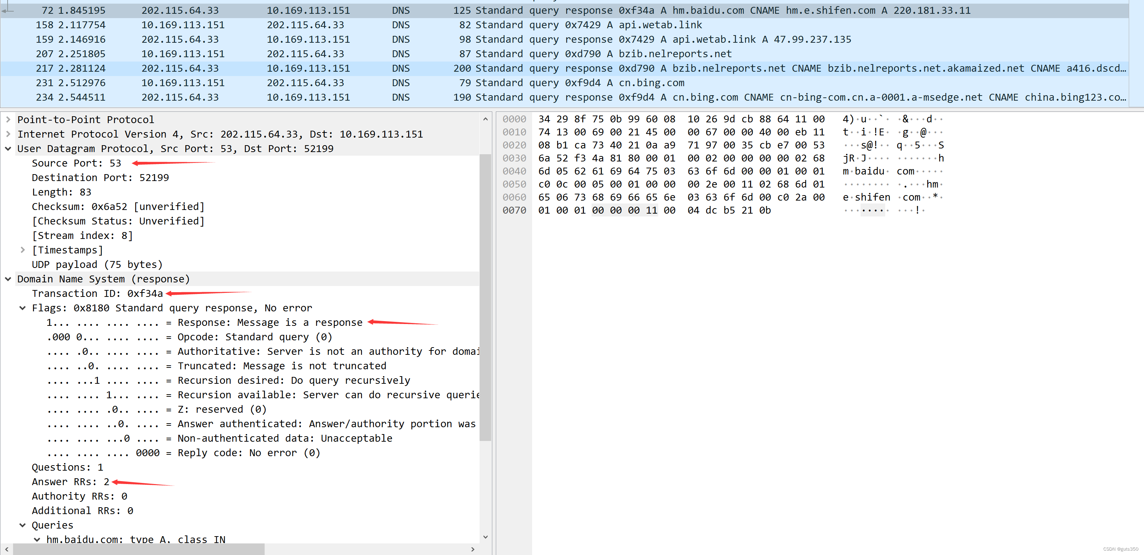Select UDP payload (75 bytes) line
The height and width of the screenshot is (555, 1144).
point(97,264)
